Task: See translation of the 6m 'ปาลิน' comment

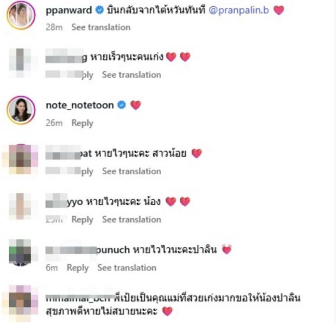Action: point(127,268)
